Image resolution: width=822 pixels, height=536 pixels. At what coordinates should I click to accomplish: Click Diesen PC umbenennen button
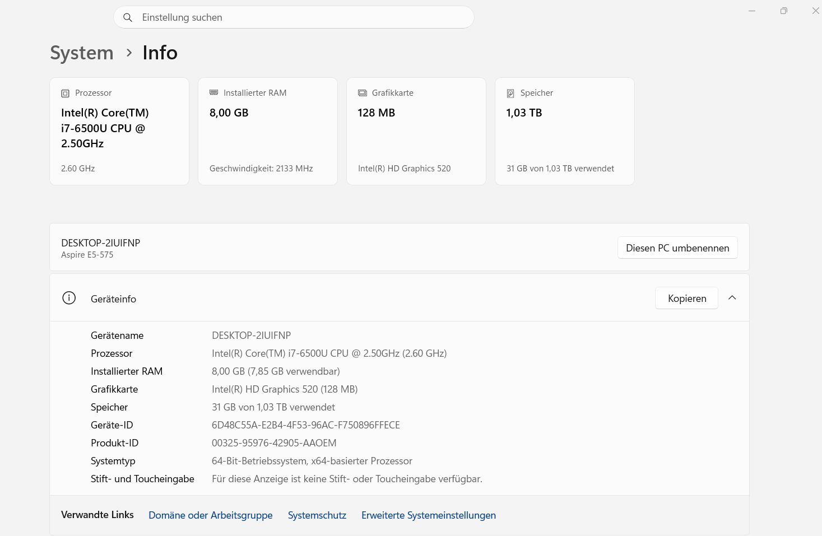(x=677, y=248)
